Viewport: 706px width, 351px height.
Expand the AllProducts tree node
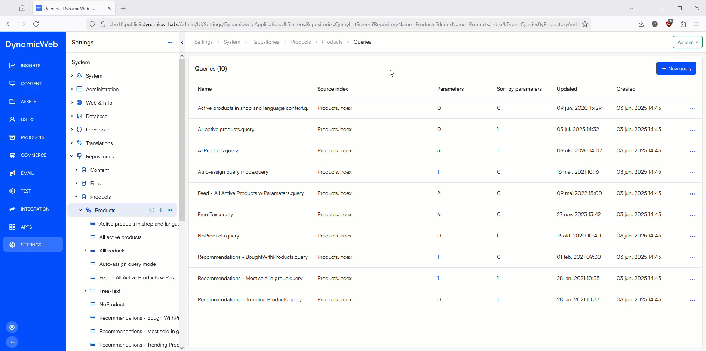click(85, 251)
